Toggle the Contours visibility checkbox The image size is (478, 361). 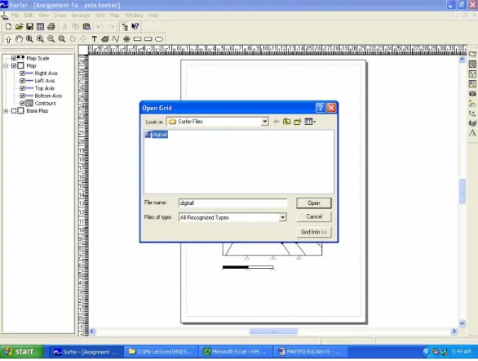click(22, 103)
